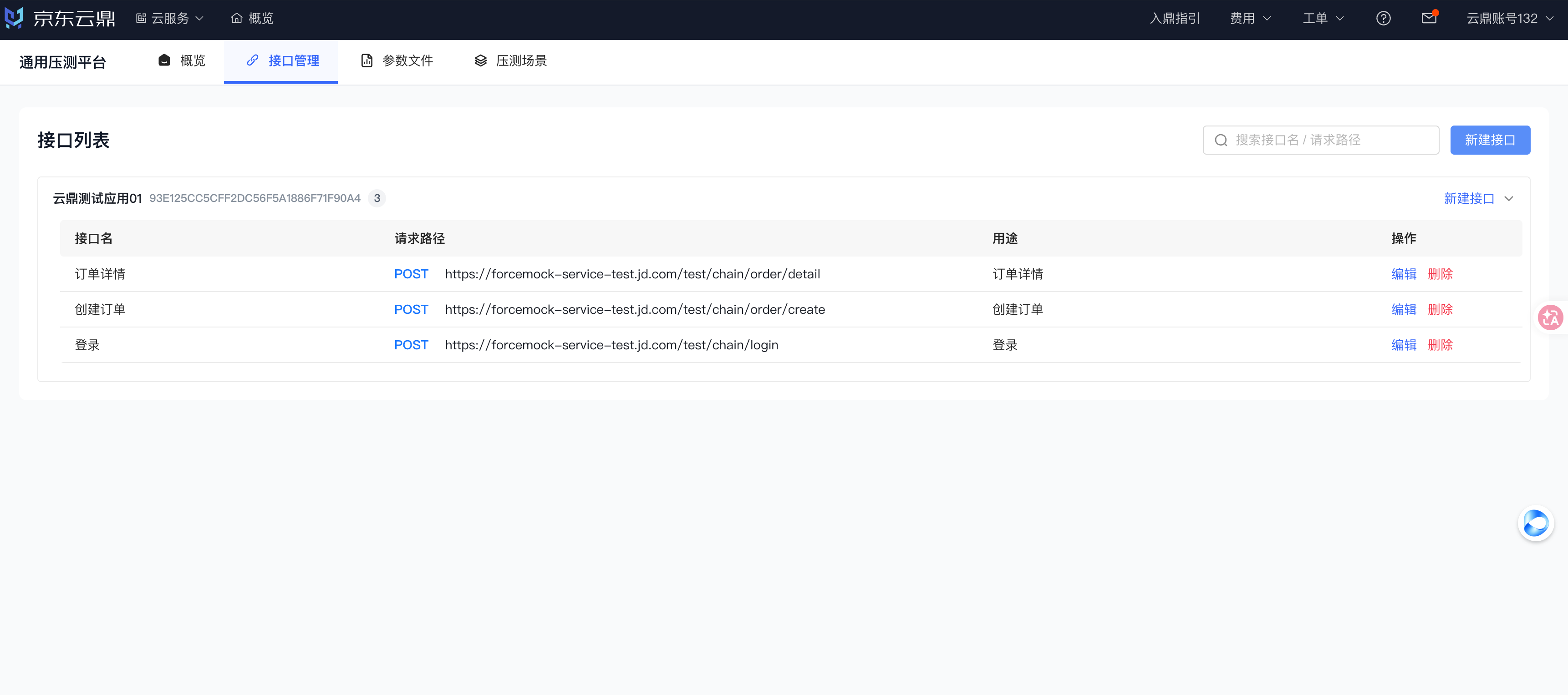Viewport: 1568px width, 695px height.
Task: Delete the 创建订单 interface
Action: (x=1440, y=309)
